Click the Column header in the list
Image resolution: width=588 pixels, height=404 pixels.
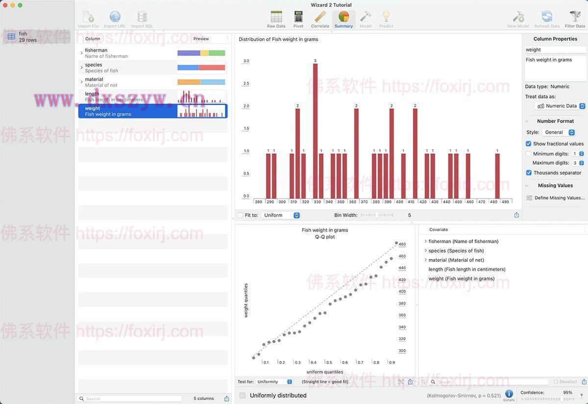click(x=93, y=39)
